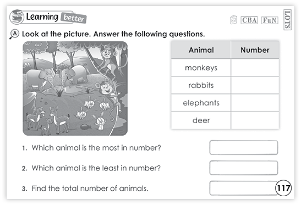The image size is (301, 205).
Task: Click the Number cell for monkeys
Action: [255, 68]
